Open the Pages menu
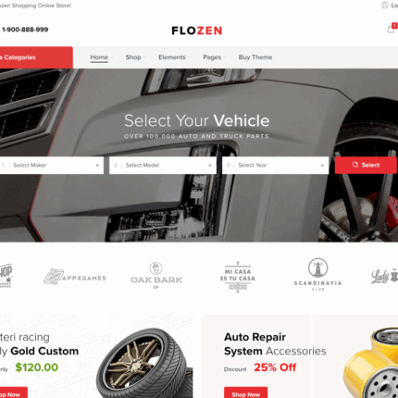This screenshot has height=398, width=398. 212,57
